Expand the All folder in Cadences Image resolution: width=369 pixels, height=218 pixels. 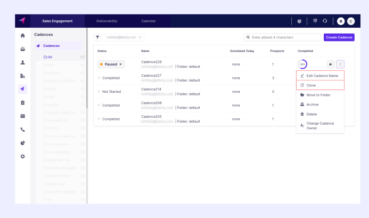pos(48,56)
